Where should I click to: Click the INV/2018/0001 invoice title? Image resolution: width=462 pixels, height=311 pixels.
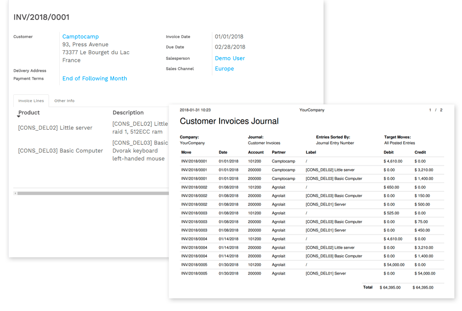pyautogui.click(x=41, y=17)
